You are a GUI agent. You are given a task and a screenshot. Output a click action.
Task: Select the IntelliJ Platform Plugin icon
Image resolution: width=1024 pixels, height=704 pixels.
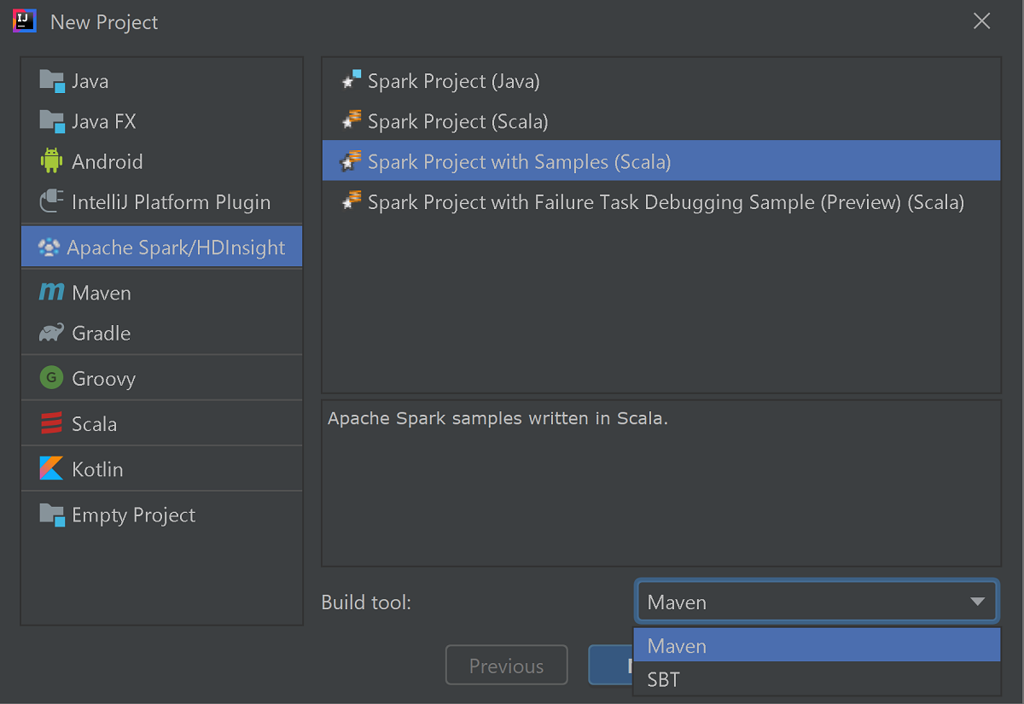point(51,202)
